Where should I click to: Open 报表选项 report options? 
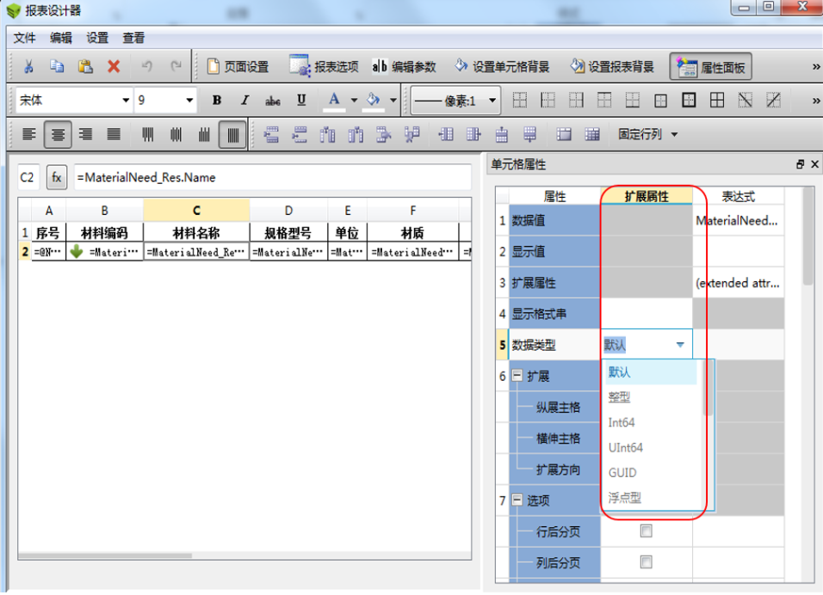324,66
